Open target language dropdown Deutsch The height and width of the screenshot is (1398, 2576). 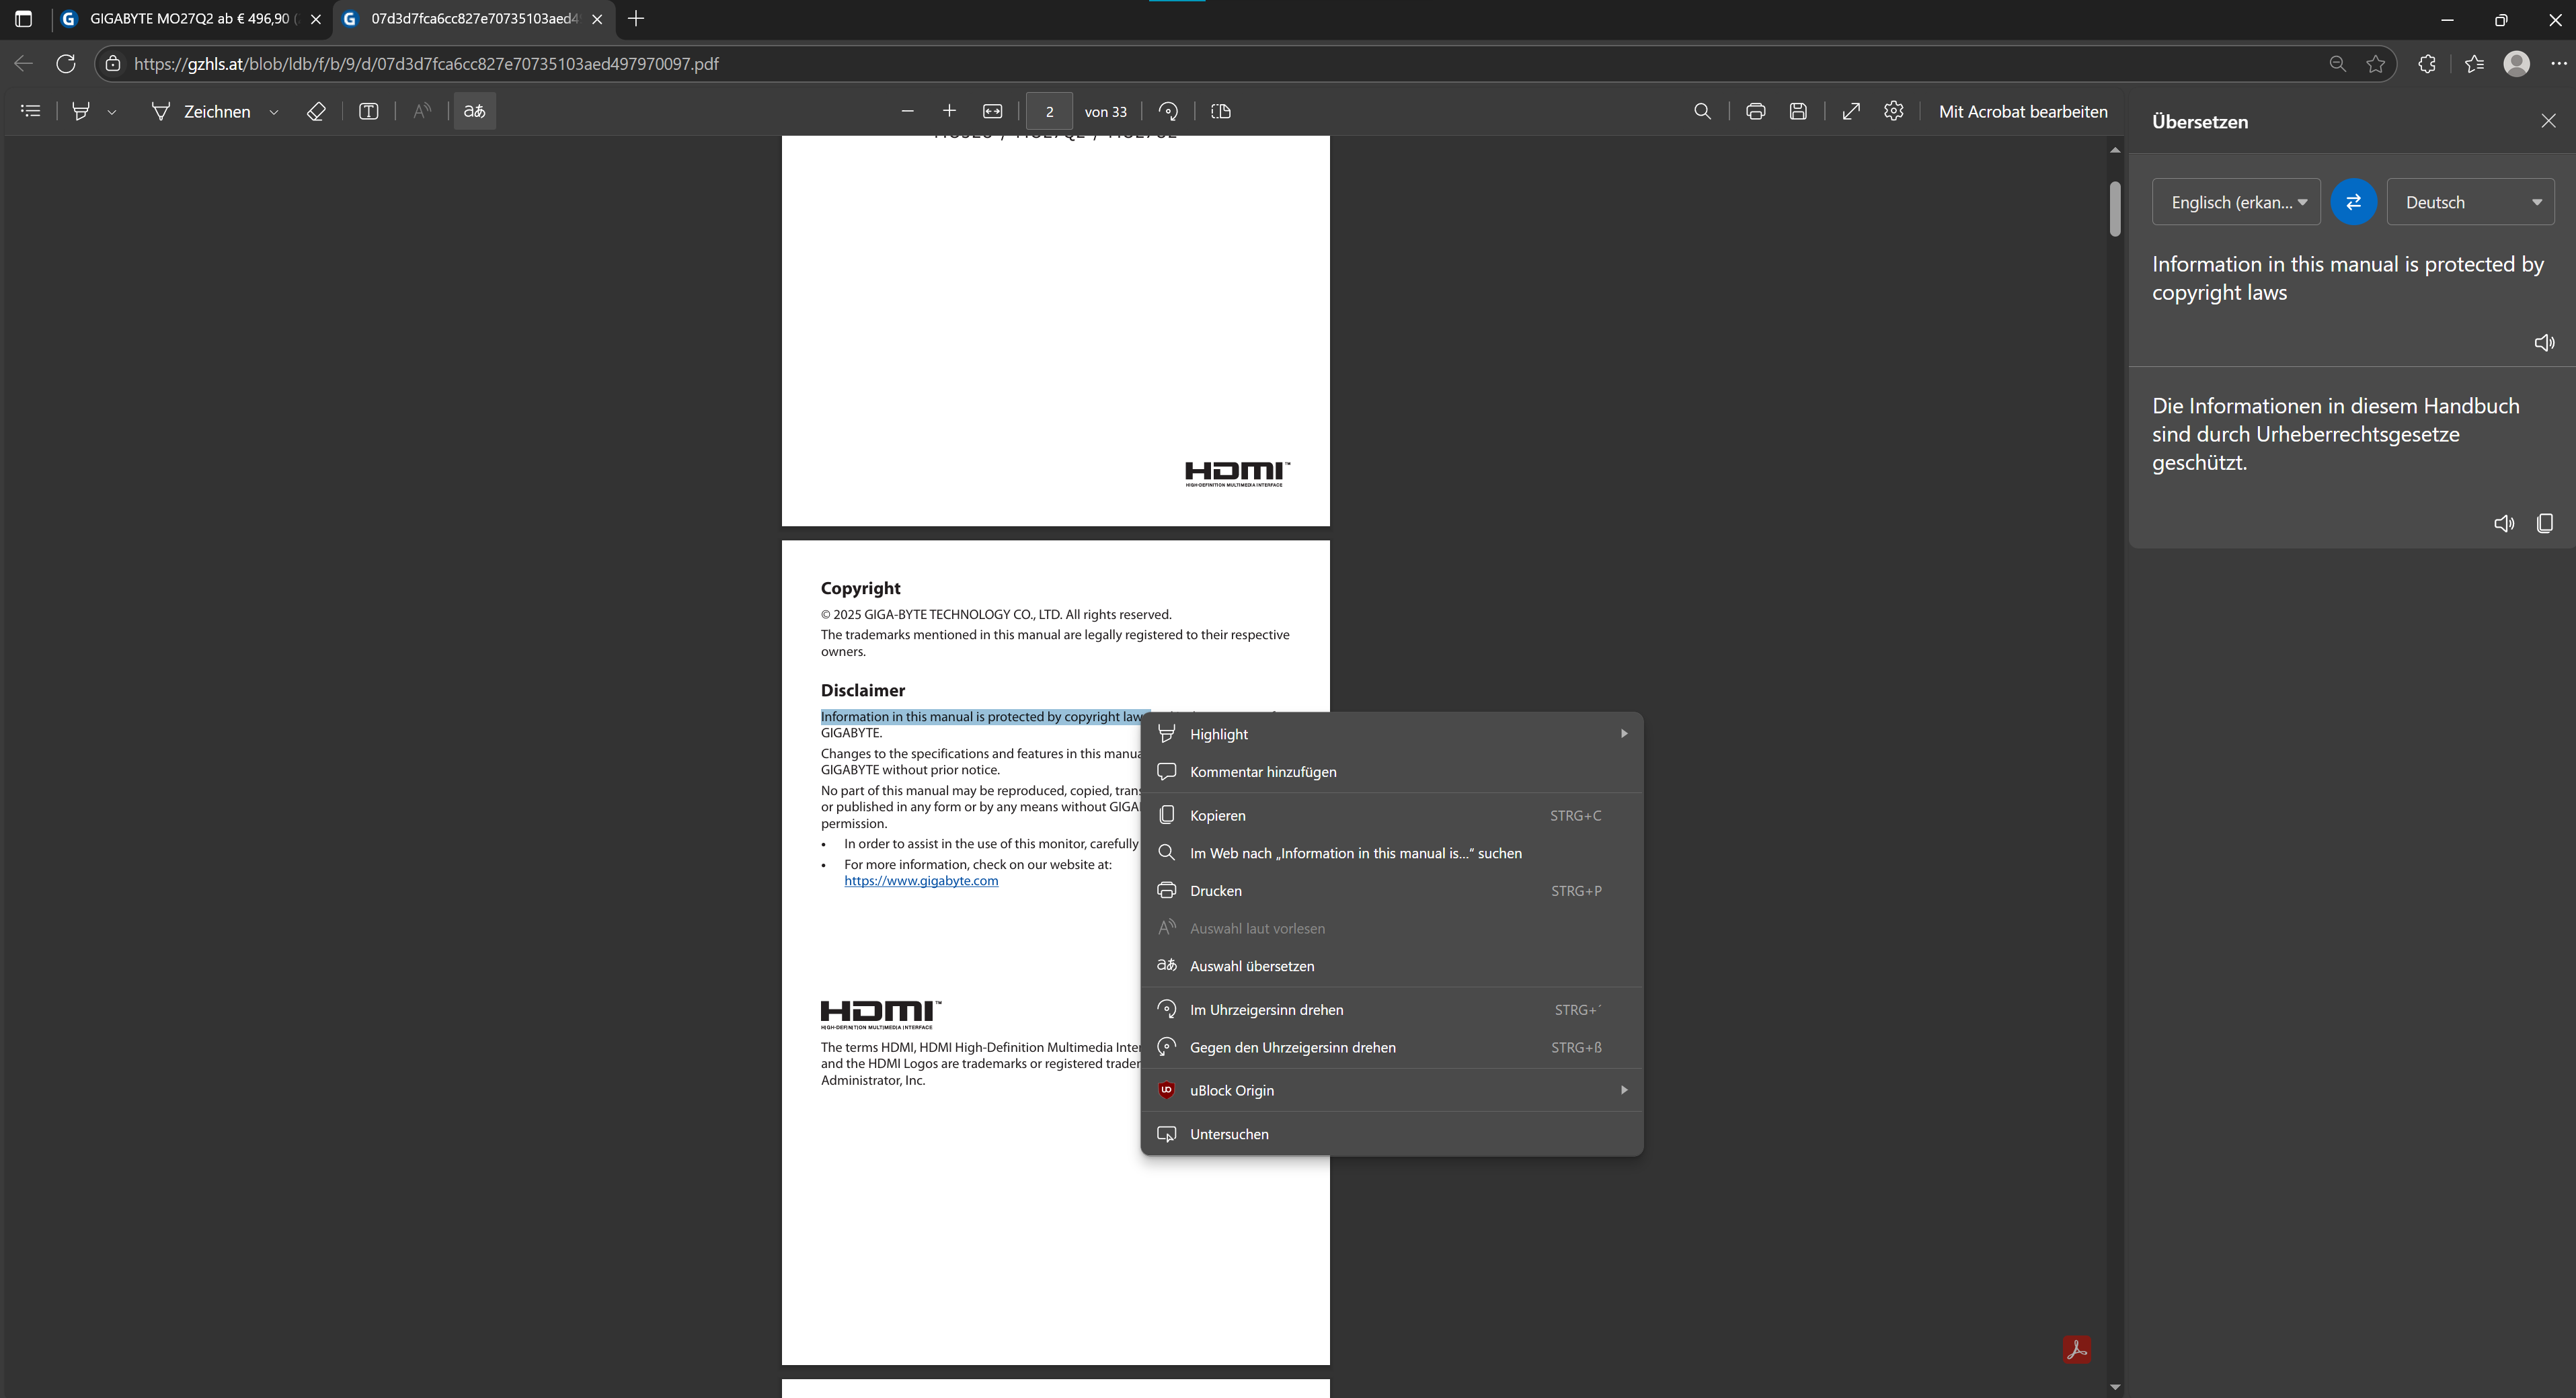[x=2469, y=202]
